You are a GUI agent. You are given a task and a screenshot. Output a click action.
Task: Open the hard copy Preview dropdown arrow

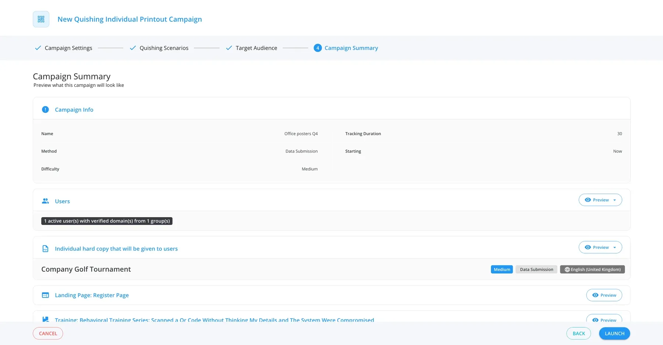[x=614, y=248]
